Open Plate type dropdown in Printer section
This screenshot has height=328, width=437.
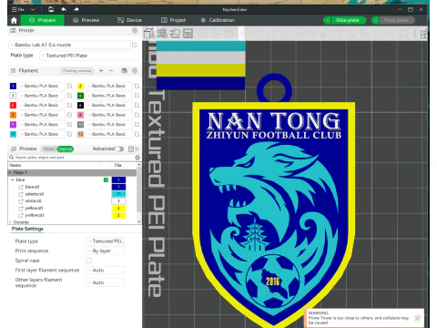[x=89, y=56]
